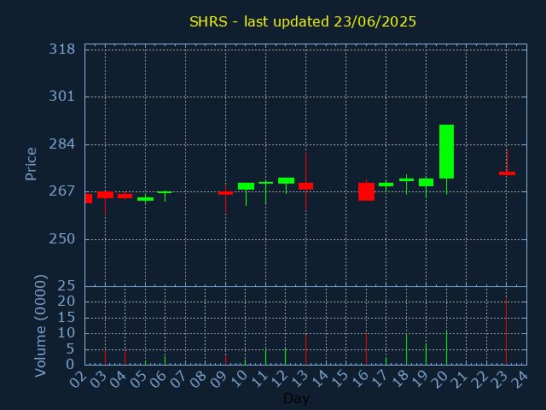The image size is (546, 410).
Task: Click the red candlestick on day 23
Action: (x=507, y=173)
